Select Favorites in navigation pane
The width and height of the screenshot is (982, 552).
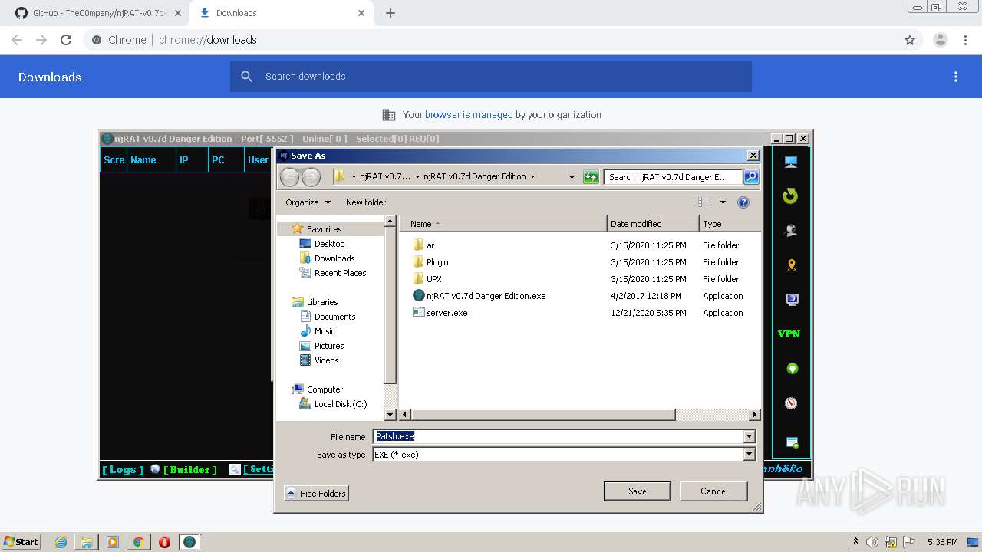[324, 229]
